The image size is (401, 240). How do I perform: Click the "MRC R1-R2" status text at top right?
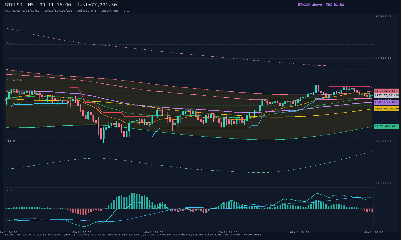pos(335,5)
